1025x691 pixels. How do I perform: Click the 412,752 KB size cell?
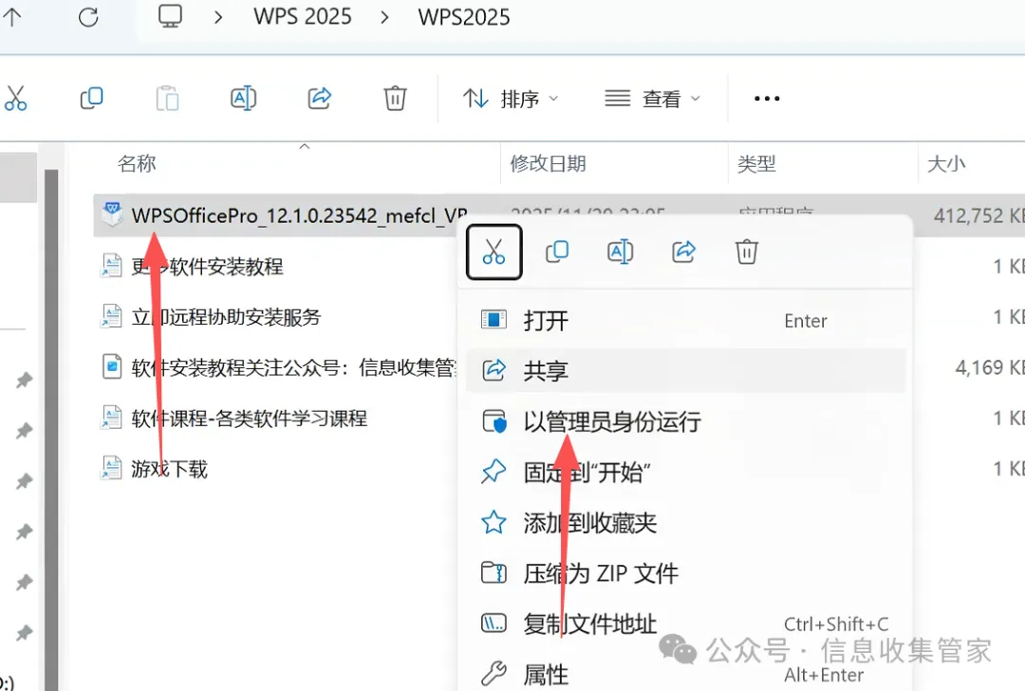[x=978, y=215]
